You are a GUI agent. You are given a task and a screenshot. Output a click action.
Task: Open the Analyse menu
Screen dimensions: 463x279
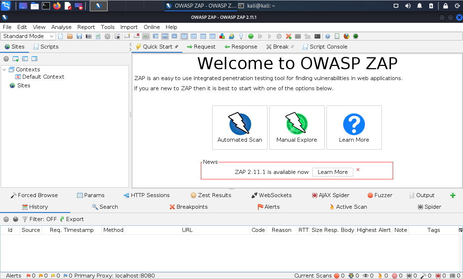[61, 27]
